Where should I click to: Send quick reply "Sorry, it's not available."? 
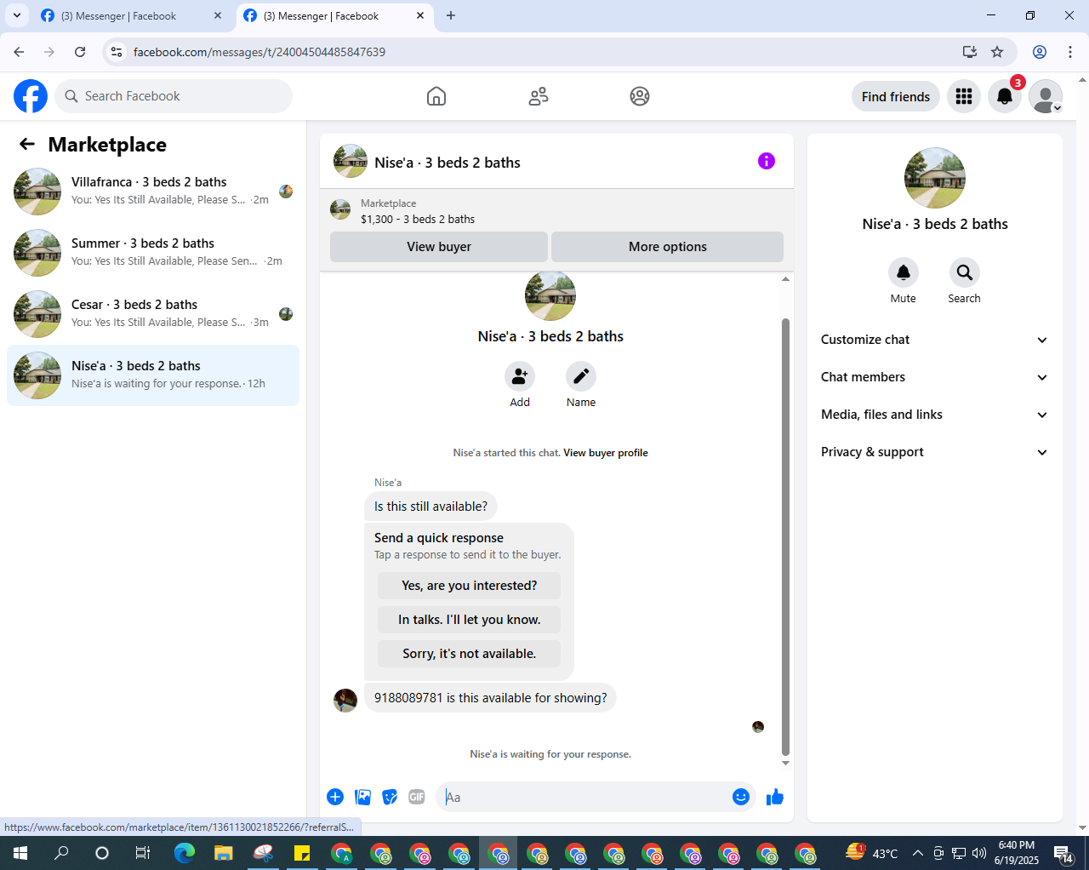pyautogui.click(x=470, y=654)
